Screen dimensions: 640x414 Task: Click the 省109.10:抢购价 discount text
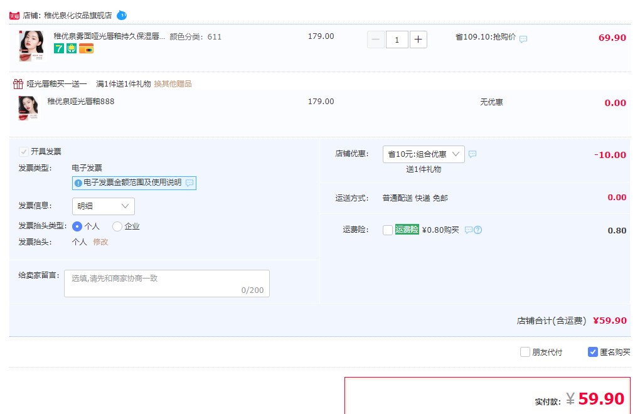coord(486,37)
